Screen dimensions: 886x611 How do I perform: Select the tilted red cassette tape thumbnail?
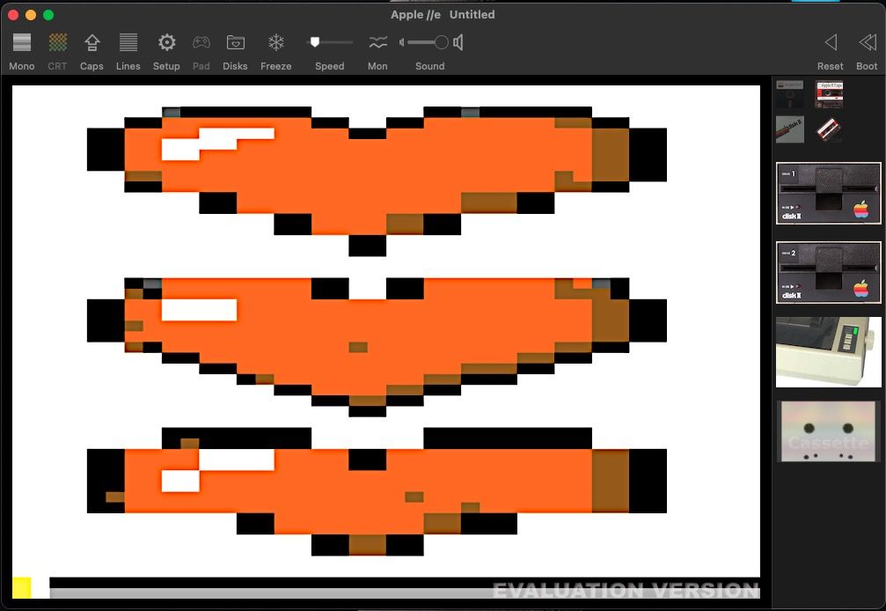tap(829, 129)
